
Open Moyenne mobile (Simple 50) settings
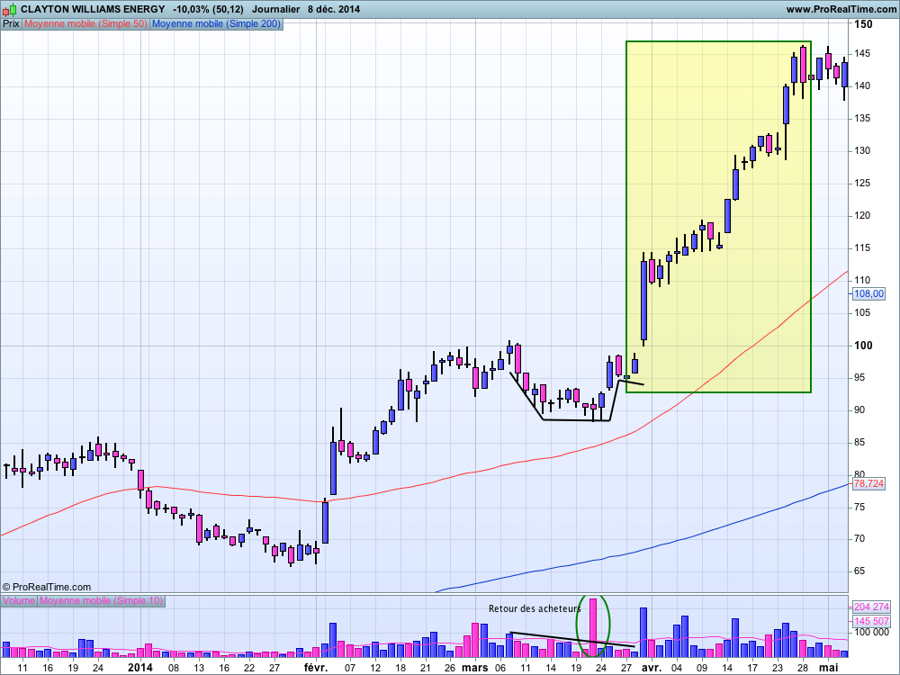click(x=85, y=24)
